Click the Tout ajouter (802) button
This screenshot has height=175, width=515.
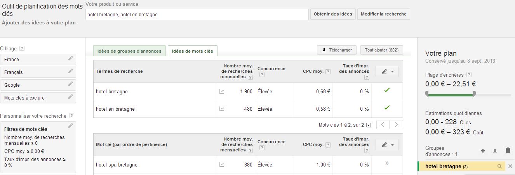[381, 50]
